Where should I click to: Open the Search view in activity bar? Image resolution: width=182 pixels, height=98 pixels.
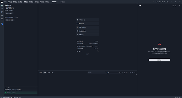click(2, 9)
